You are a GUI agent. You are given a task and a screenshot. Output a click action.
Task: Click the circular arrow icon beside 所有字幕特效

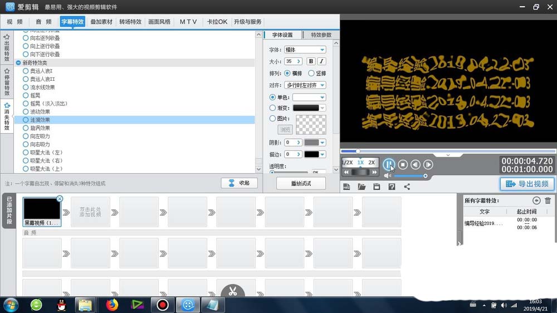[x=536, y=200]
